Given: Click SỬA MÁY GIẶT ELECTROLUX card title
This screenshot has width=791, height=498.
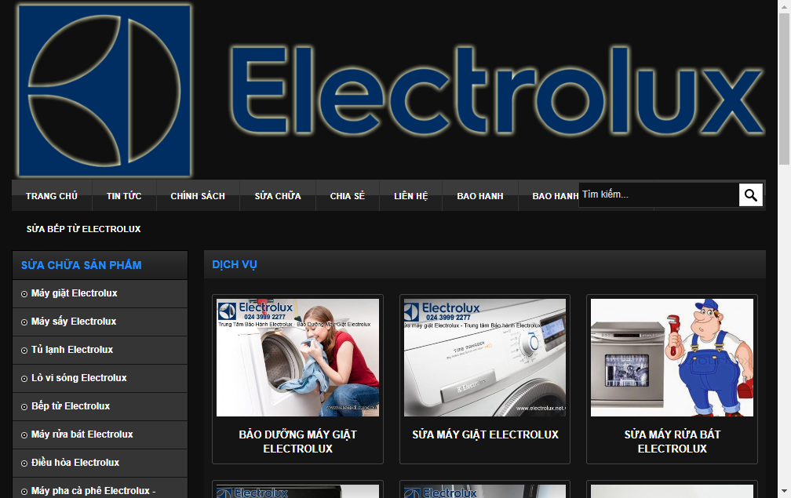Looking at the screenshot, I should tap(485, 434).
